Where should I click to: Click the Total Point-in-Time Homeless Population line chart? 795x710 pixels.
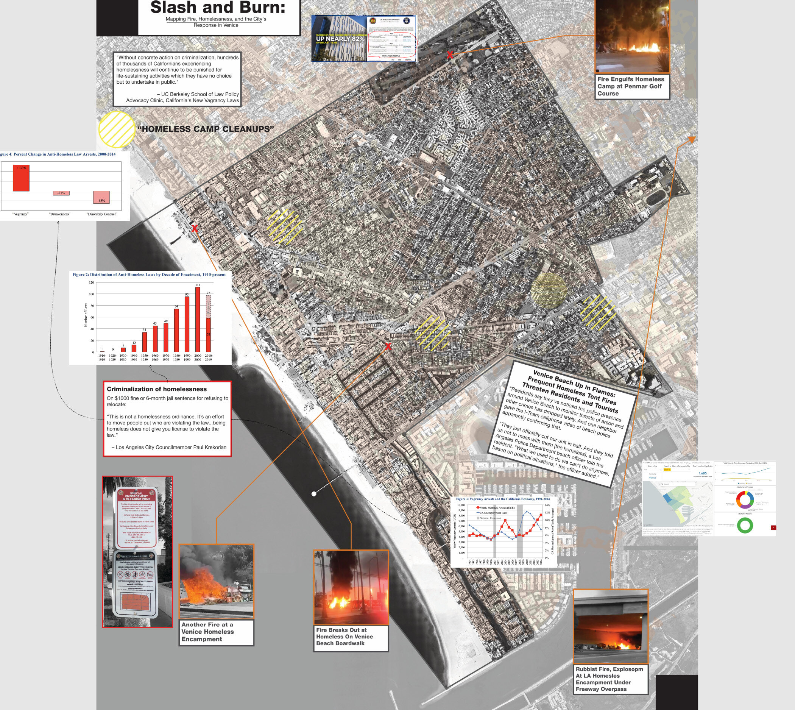pyautogui.click(x=745, y=473)
